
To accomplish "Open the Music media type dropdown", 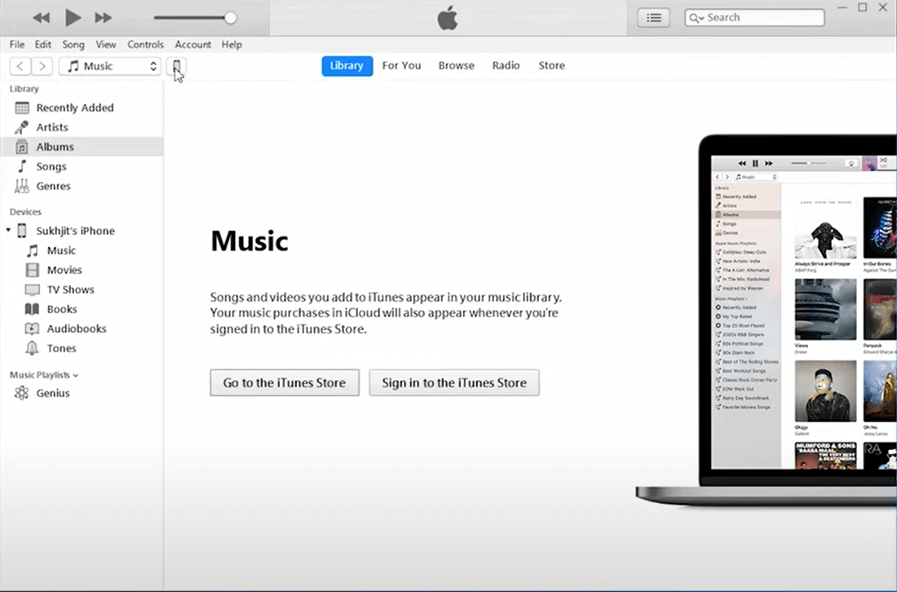I will click(110, 66).
